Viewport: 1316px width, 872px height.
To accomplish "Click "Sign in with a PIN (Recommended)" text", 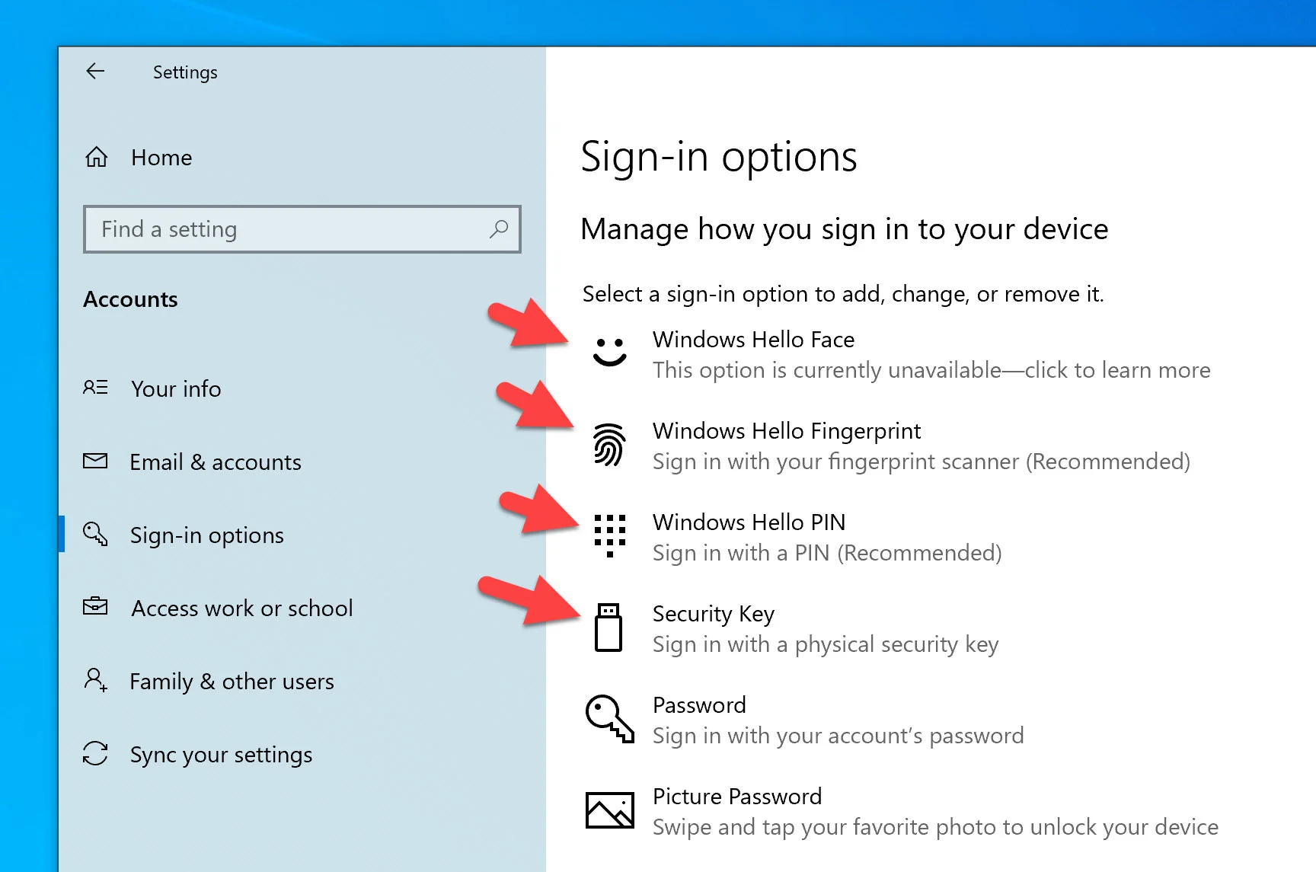I will pos(827,553).
